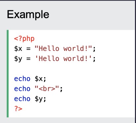Click the "<br>" string
136x123 pixels.
(x=47, y=89)
